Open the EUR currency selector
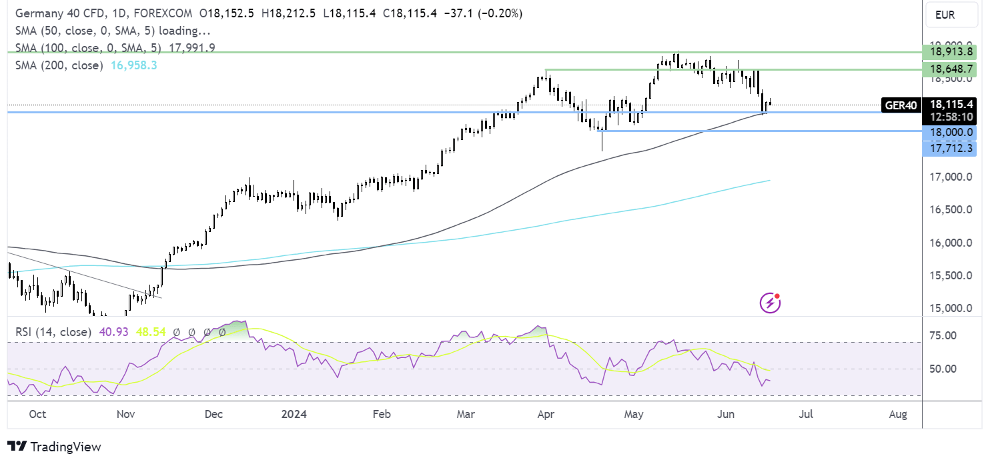 [951, 13]
